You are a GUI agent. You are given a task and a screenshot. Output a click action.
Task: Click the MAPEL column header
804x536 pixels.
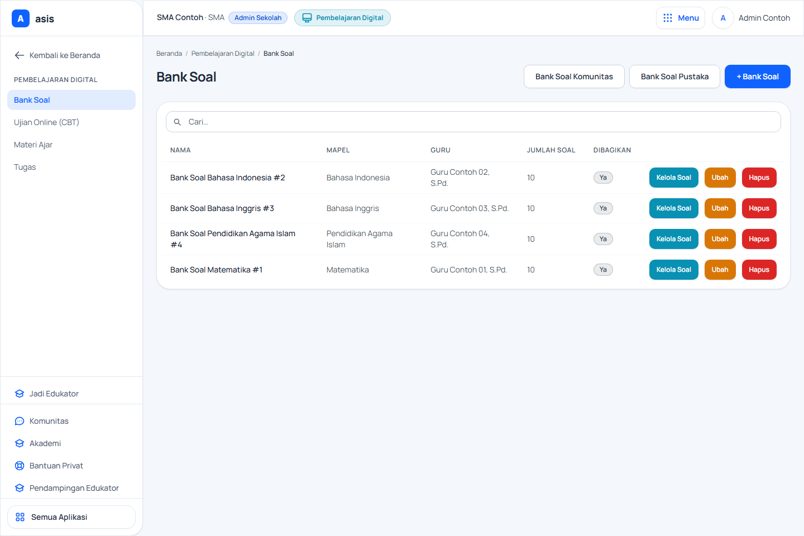pos(338,150)
